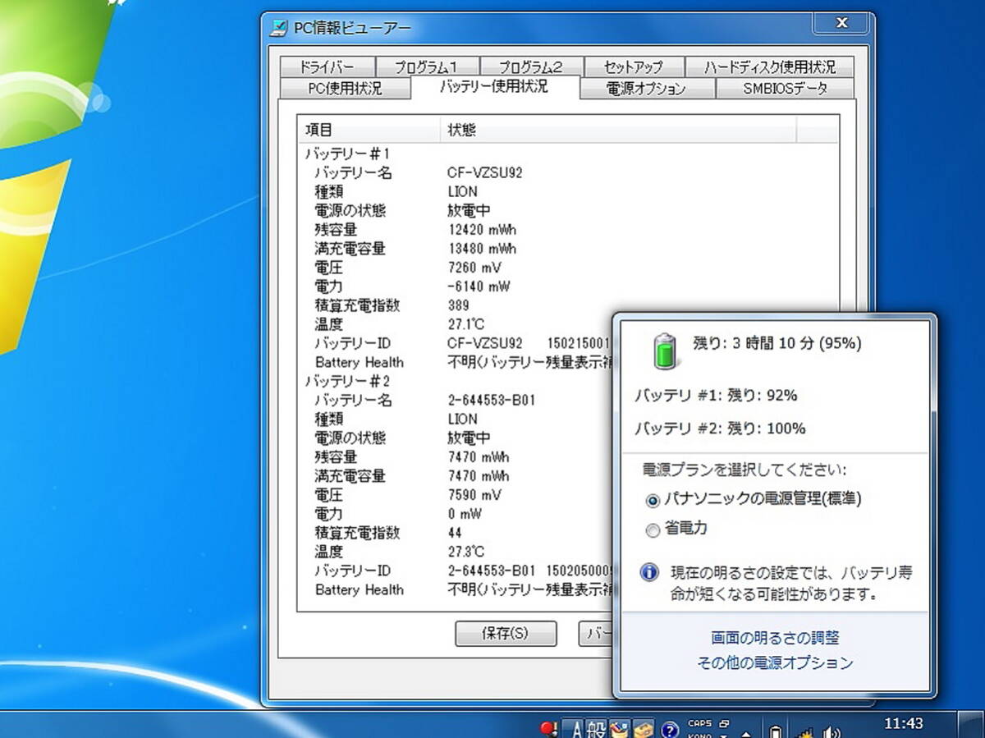Click the 電源プランを選択してください heading
The height and width of the screenshot is (738, 985).
point(744,470)
